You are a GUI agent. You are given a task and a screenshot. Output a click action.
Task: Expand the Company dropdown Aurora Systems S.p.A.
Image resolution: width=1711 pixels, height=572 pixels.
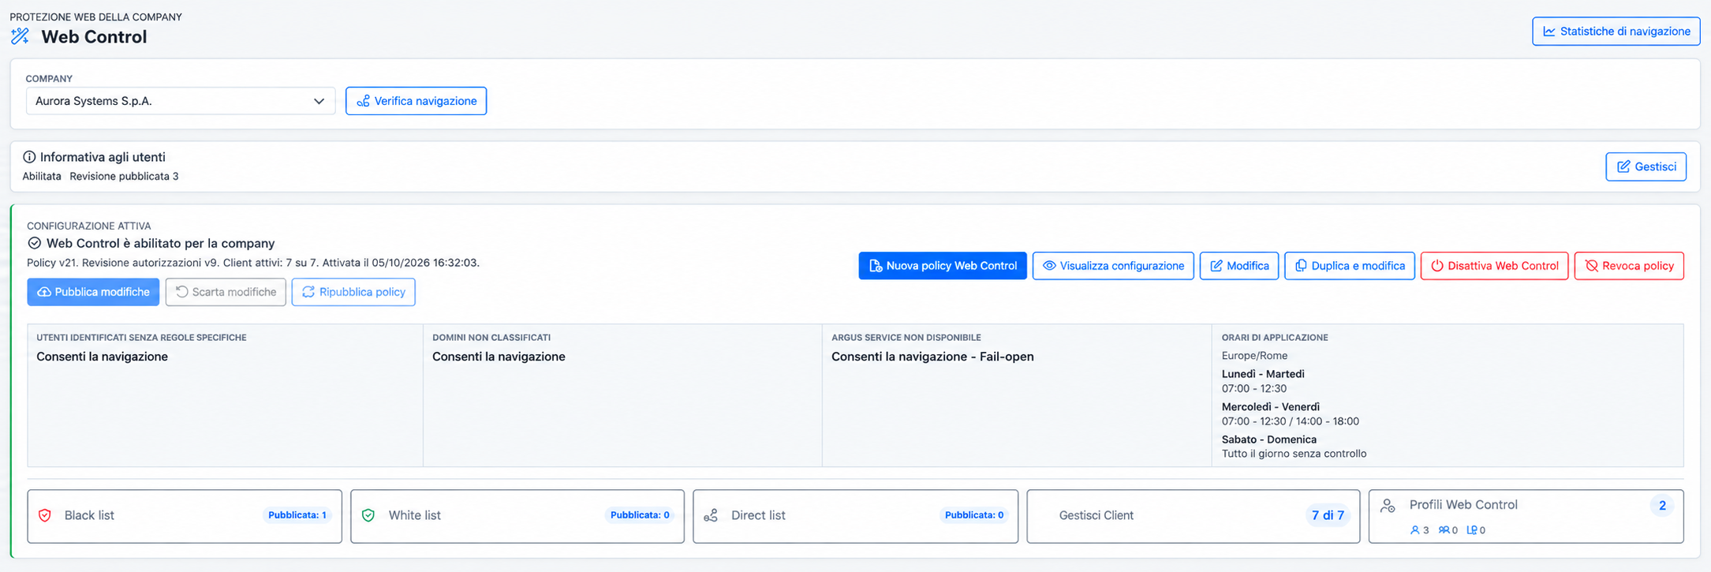[181, 101]
